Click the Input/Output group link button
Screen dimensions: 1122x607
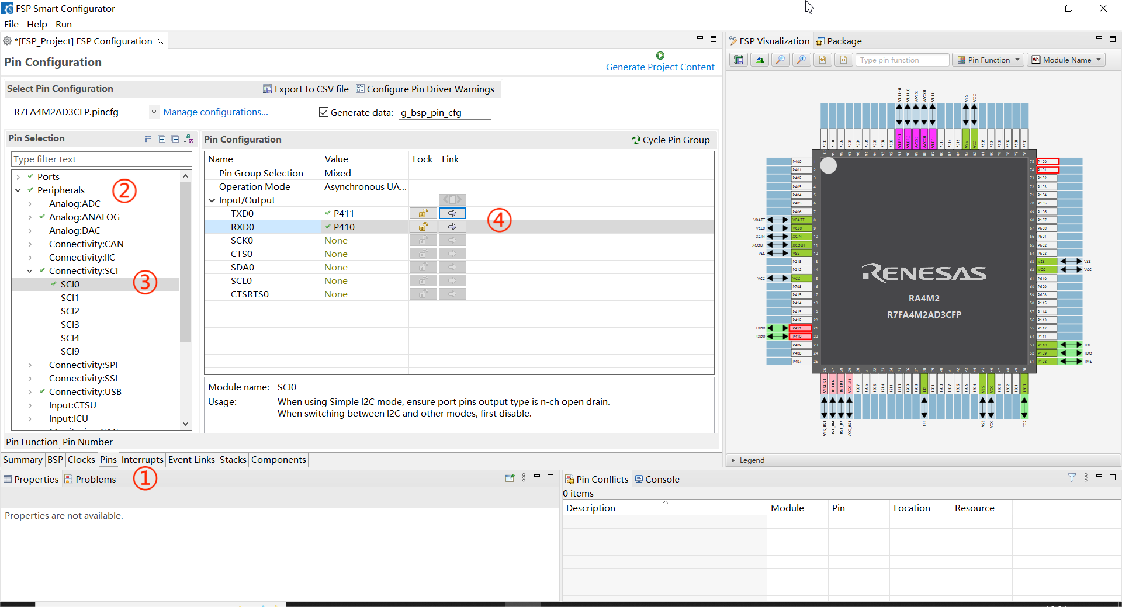pyautogui.click(x=452, y=200)
